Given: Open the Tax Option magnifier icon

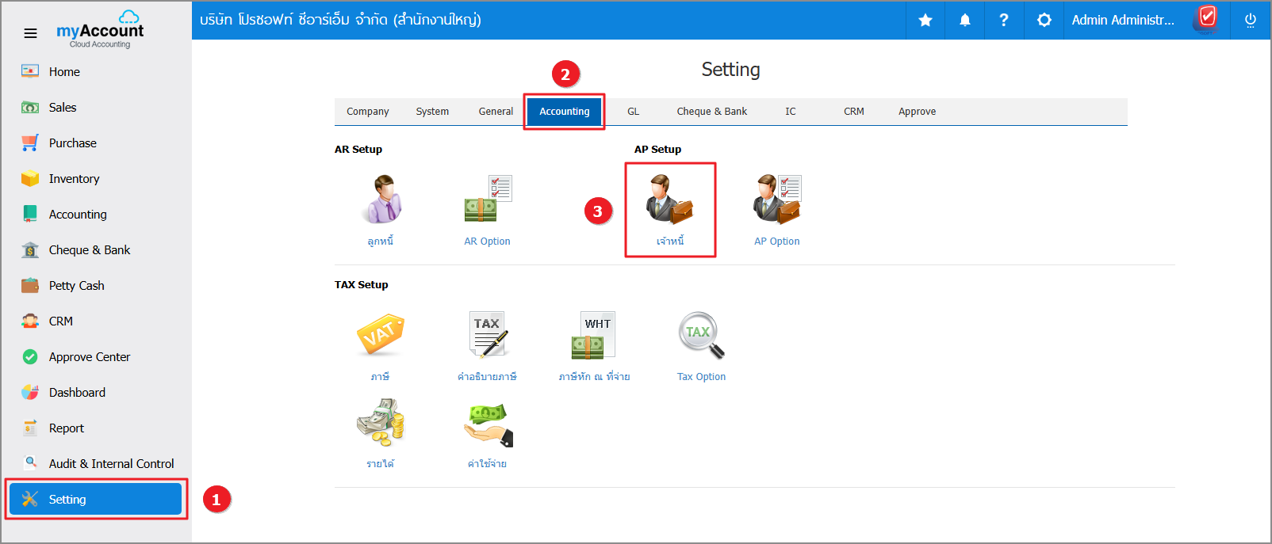Looking at the screenshot, I should [x=701, y=336].
